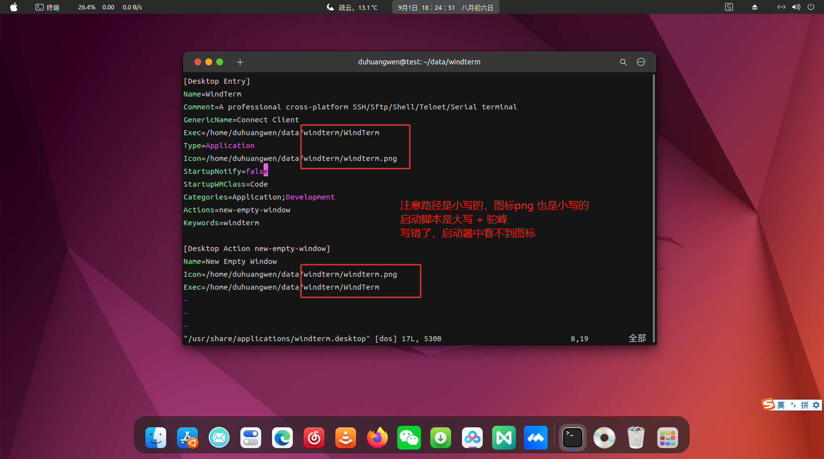824x459 pixels.
Task: Open WeChat from the dock
Action: pyautogui.click(x=409, y=438)
